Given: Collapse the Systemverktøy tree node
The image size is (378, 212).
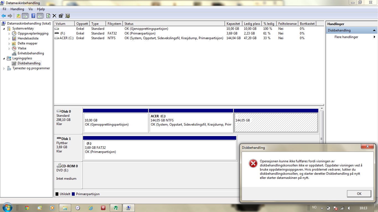Looking at the screenshot, I should click(4, 29).
